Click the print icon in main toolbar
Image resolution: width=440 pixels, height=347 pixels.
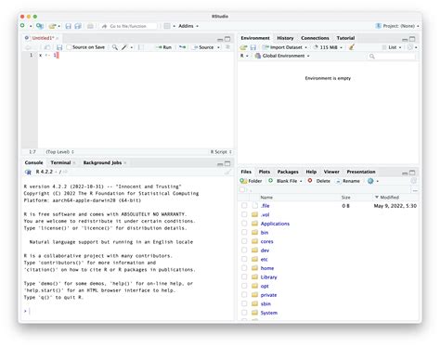coord(90,26)
